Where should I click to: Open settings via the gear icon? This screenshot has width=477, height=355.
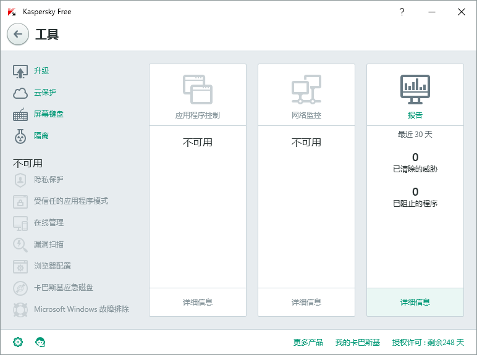pos(18,342)
